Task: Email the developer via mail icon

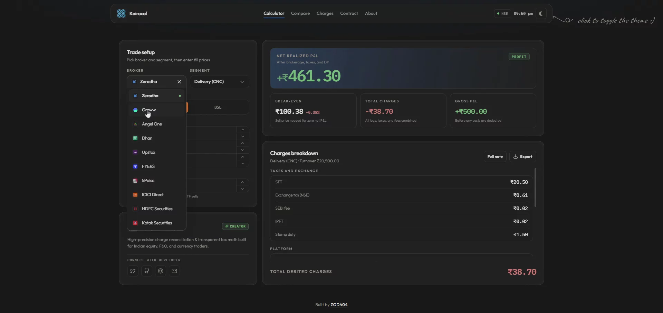Action: click(174, 271)
